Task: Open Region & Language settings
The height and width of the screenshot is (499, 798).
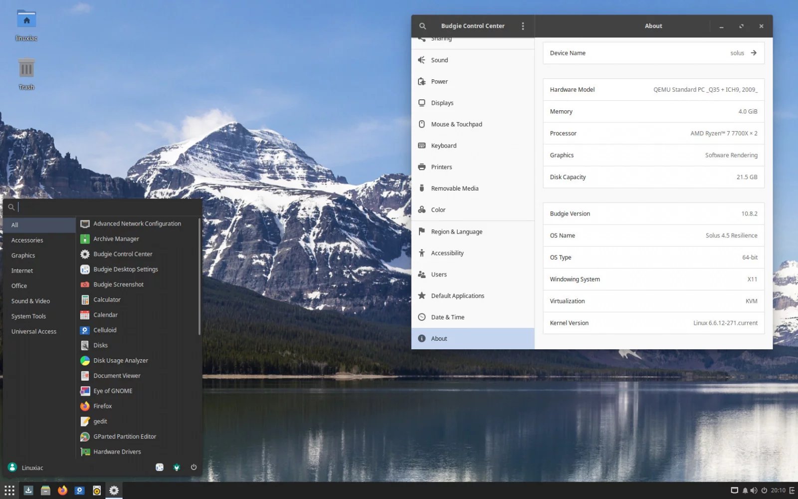Action: click(x=457, y=232)
